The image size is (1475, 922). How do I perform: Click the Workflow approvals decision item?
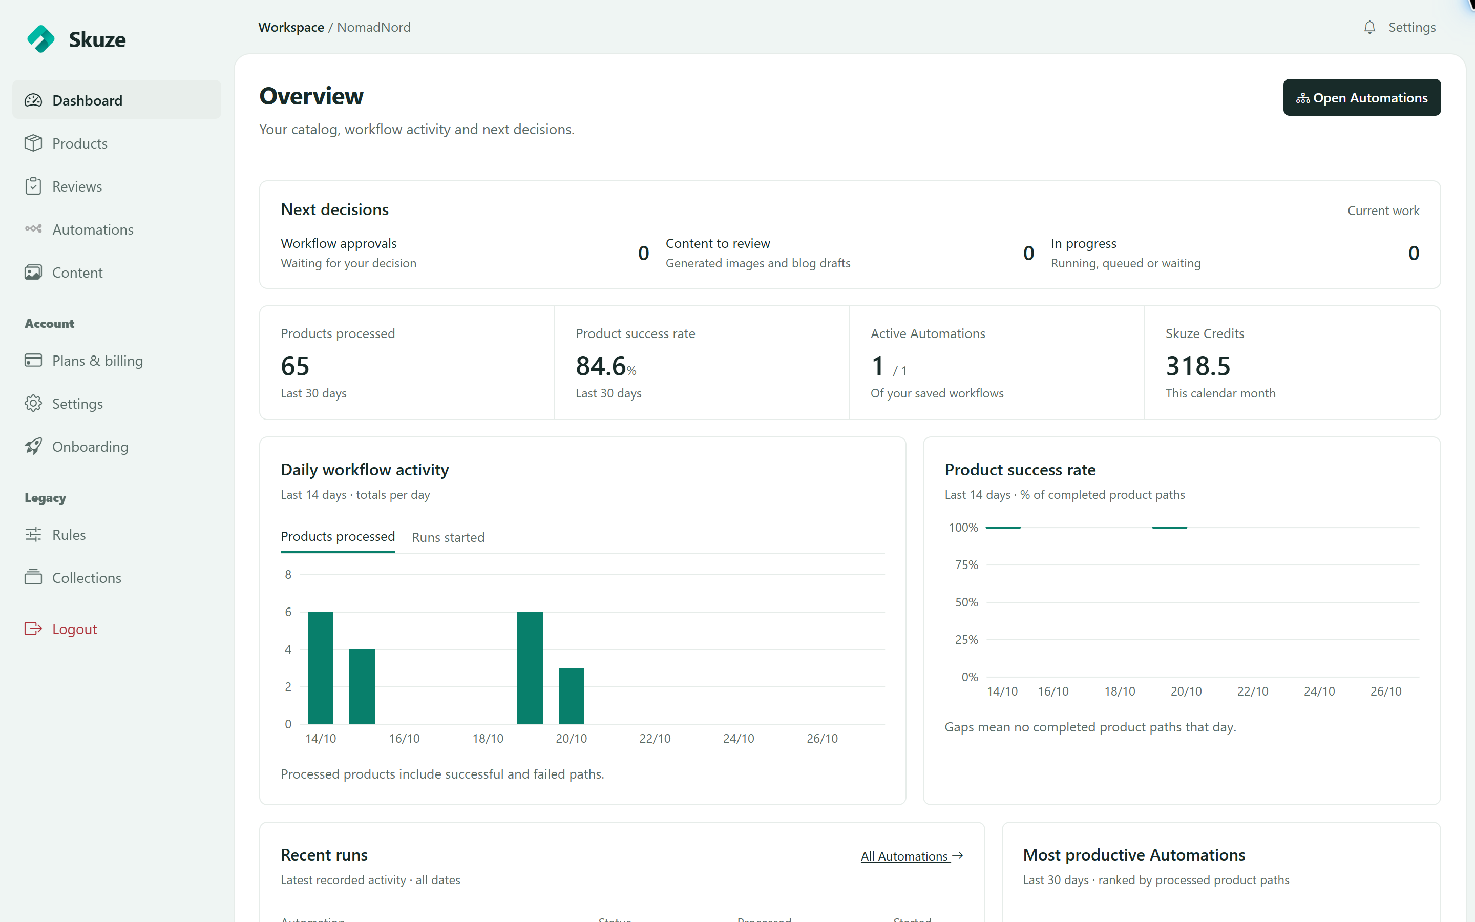click(x=465, y=253)
